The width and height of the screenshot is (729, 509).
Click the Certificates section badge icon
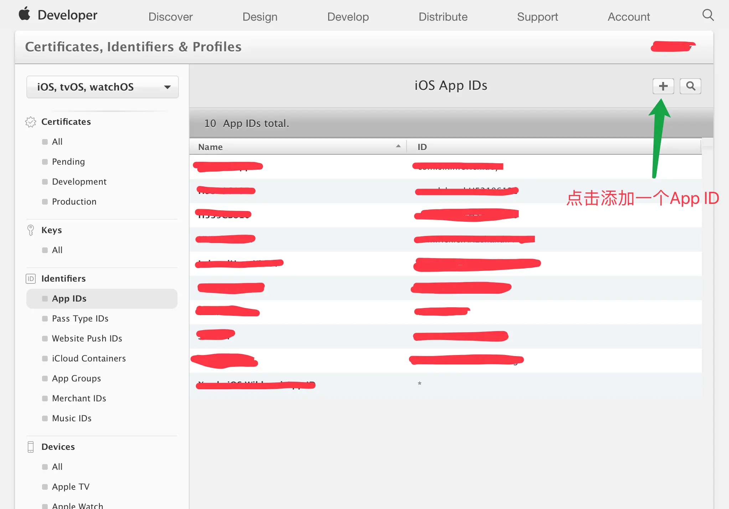pos(31,122)
